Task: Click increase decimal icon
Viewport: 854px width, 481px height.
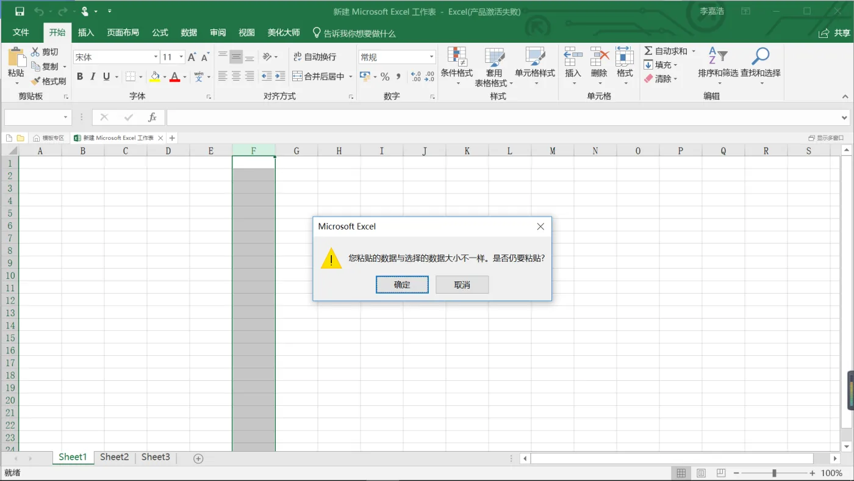Action: 416,76
